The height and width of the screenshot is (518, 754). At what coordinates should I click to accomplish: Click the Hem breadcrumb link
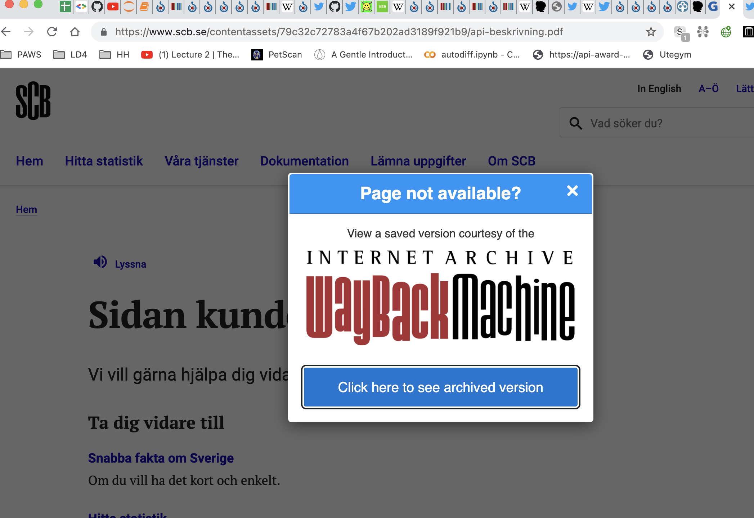26,209
